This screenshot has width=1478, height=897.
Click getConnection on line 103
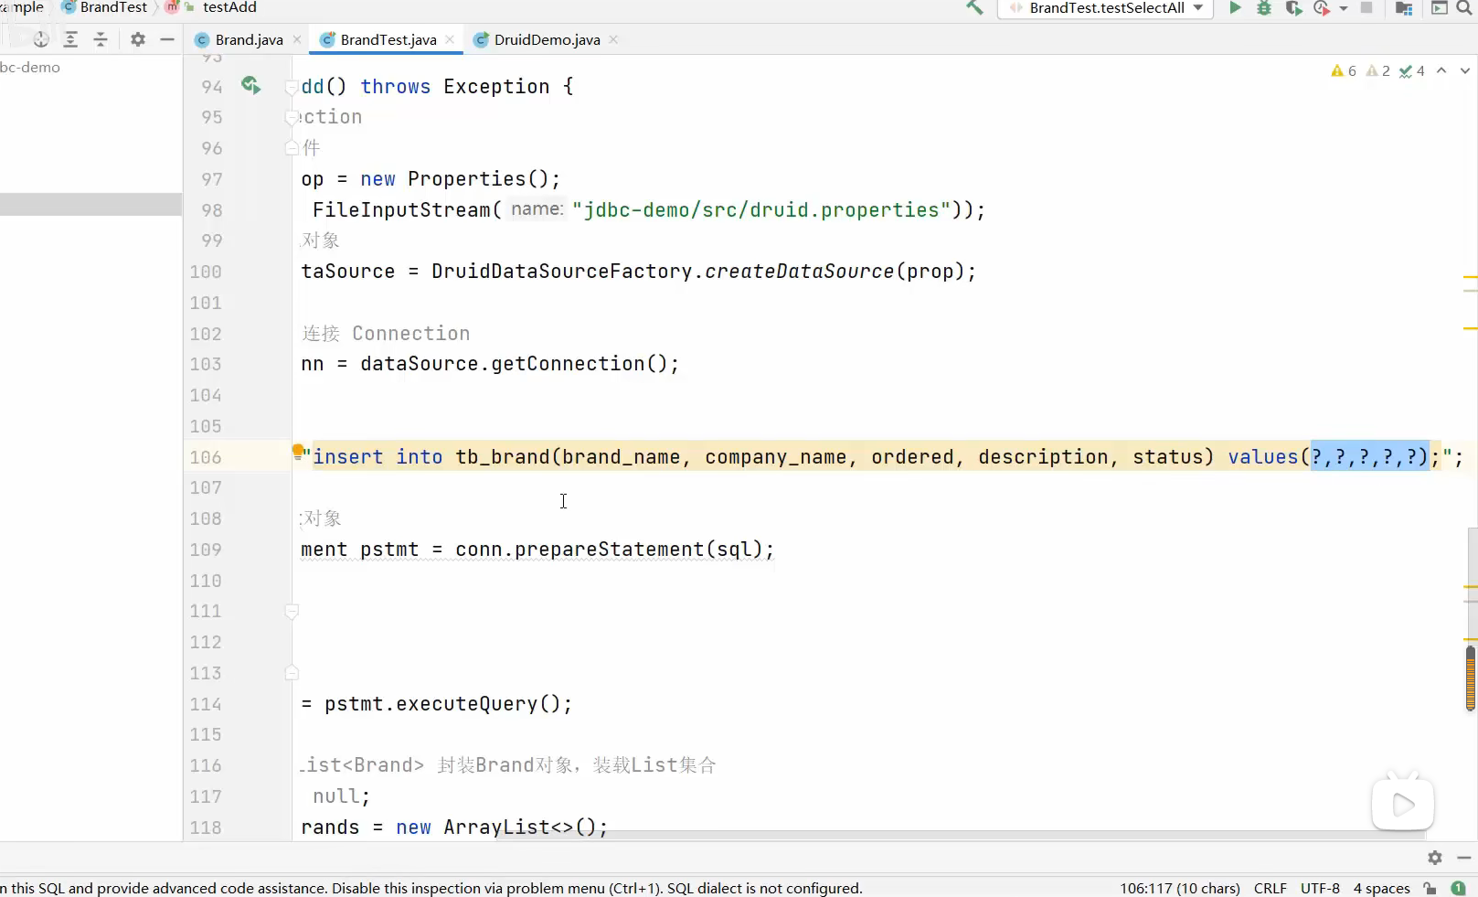coord(568,364)
